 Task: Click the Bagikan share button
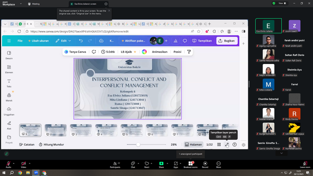tap(227, 41)
